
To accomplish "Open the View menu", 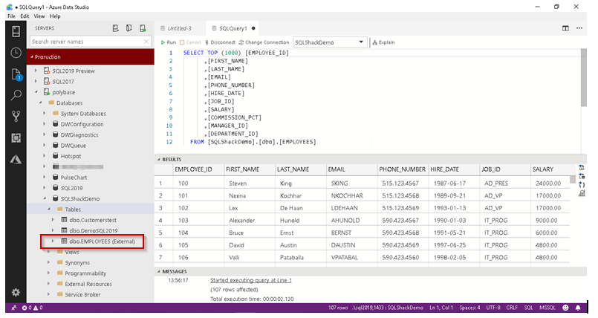I will click(x=39, y=15).
